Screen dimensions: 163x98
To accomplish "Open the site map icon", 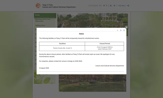I will click(104, 6).
